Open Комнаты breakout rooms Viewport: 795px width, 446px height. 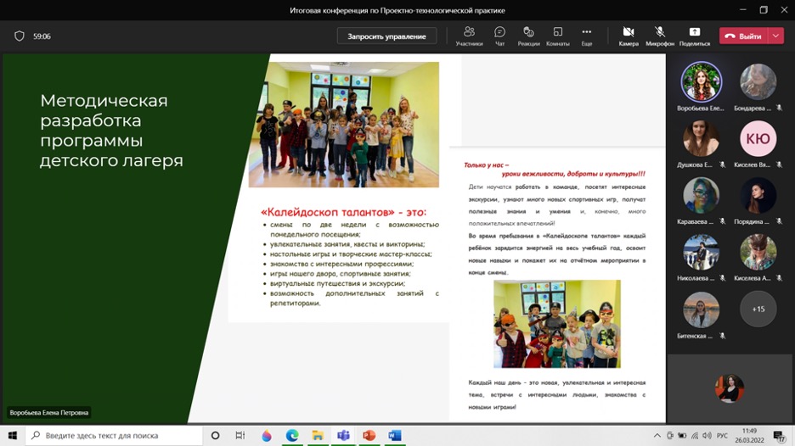[x=557, y=36]
